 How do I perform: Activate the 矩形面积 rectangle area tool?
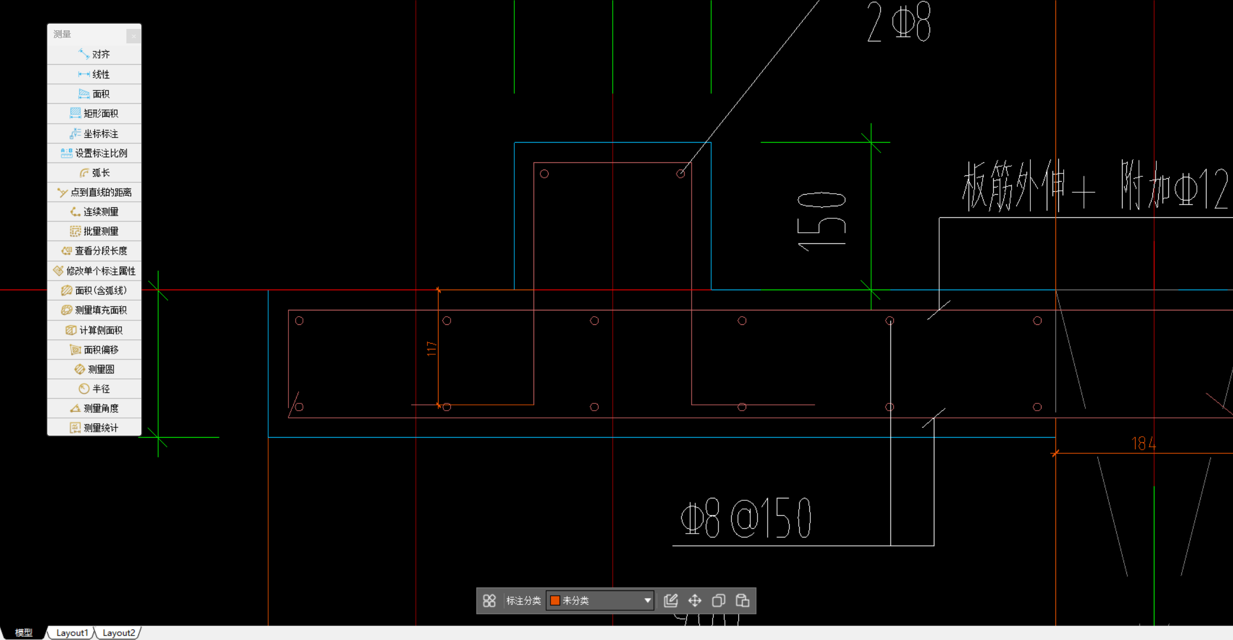click(x=95, y=114)
